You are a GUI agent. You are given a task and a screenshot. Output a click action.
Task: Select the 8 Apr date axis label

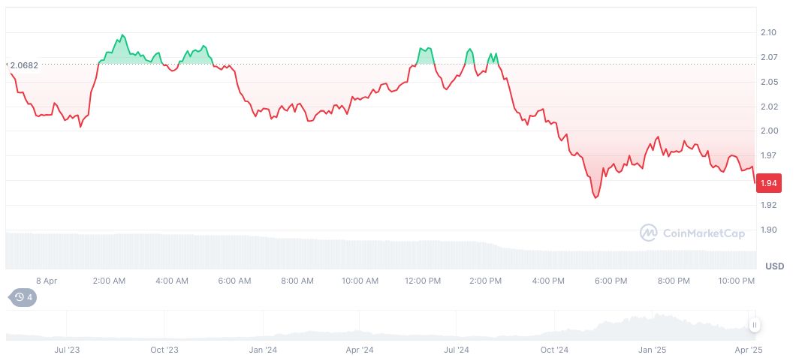(46, 281)
